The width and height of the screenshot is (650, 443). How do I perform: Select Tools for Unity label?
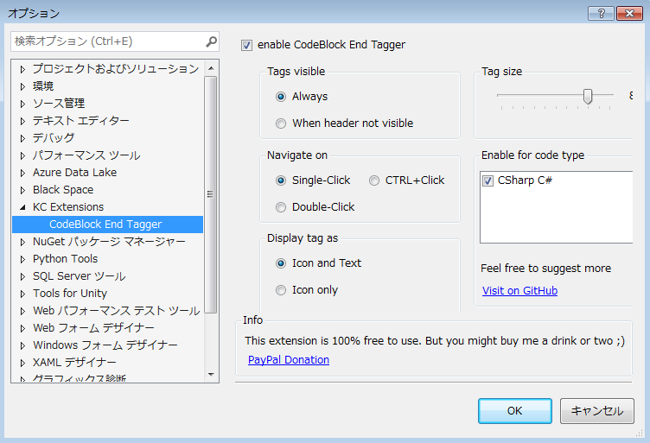coord(70,294)
